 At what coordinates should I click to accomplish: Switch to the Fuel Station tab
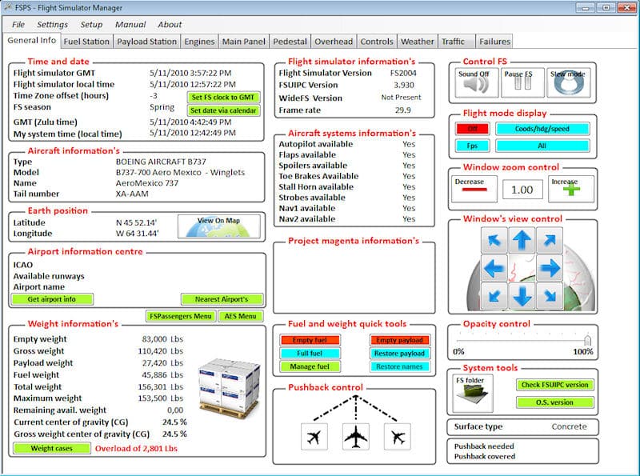pyautogui.click(x=86, y=42)
